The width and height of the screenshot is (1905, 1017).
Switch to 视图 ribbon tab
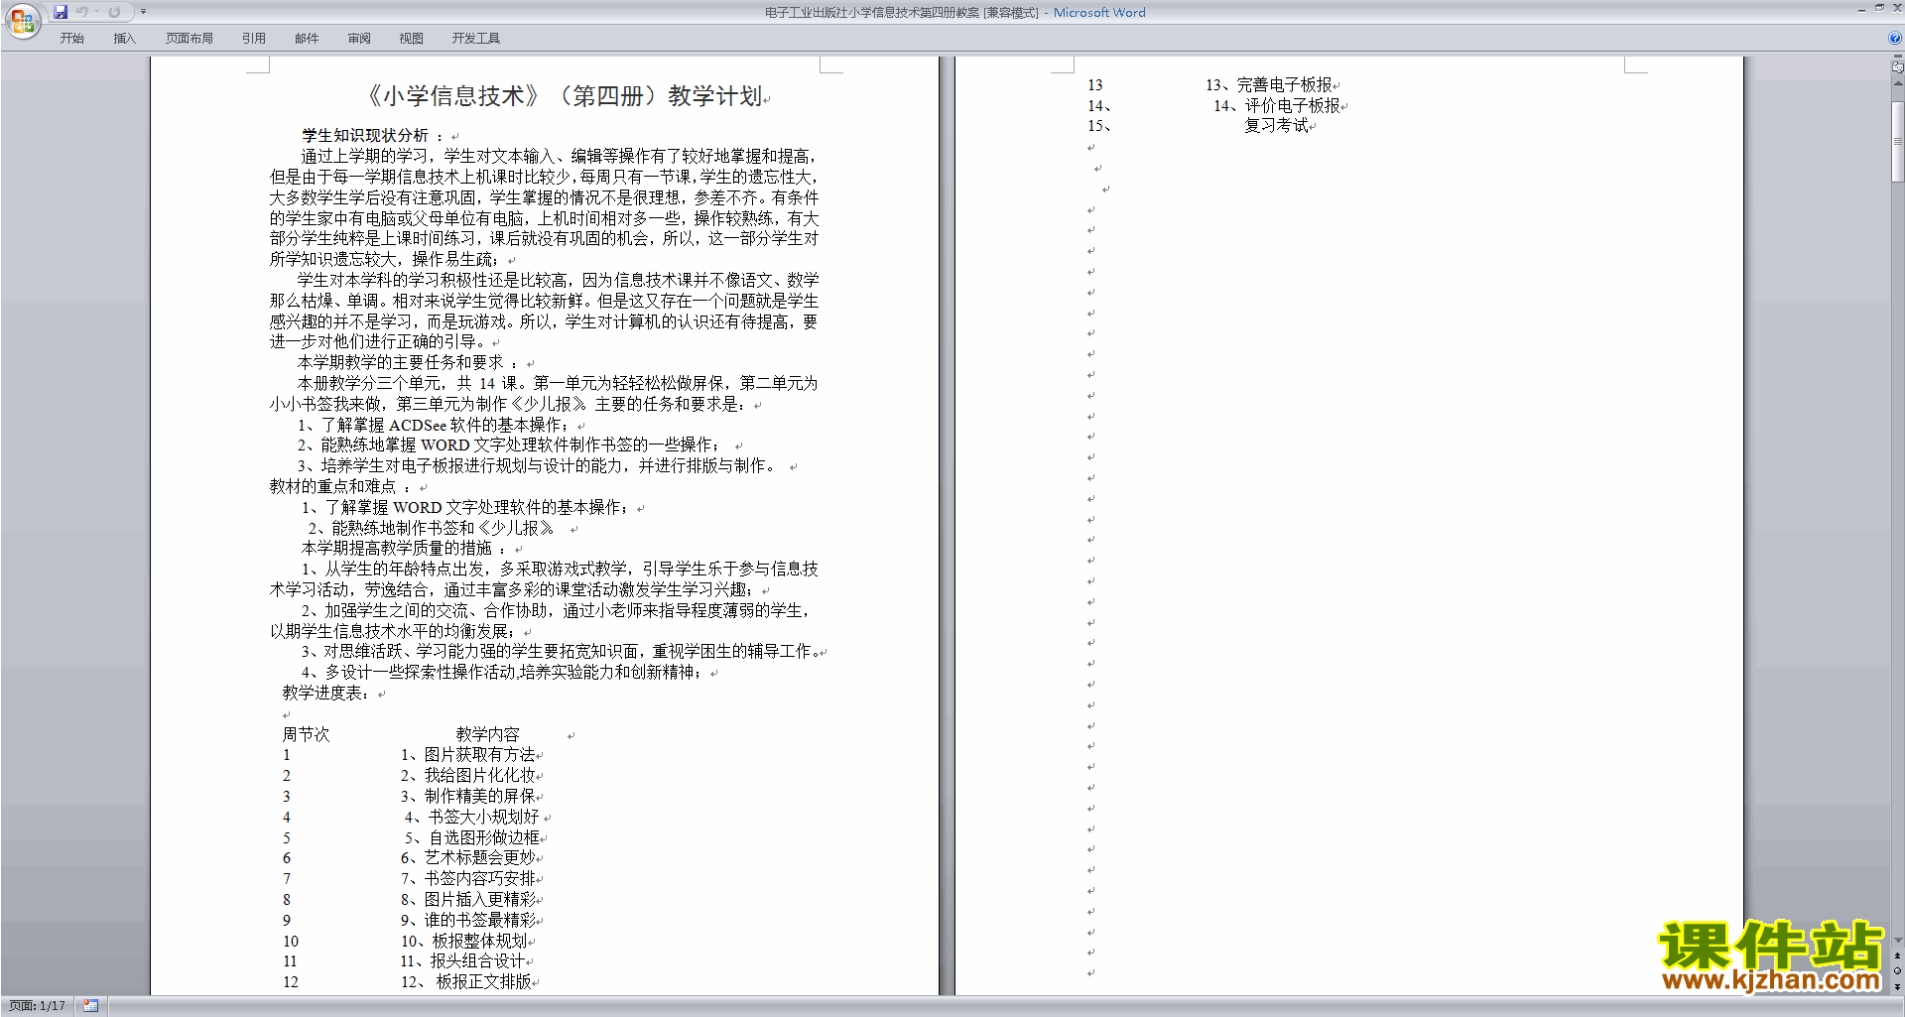point(412,38)
